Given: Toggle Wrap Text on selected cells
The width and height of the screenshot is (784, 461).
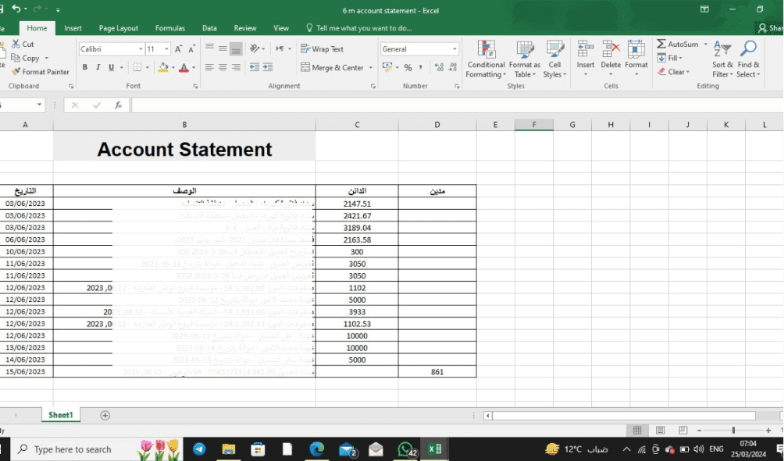Looking at the screenshot, I should coord(322,49).
